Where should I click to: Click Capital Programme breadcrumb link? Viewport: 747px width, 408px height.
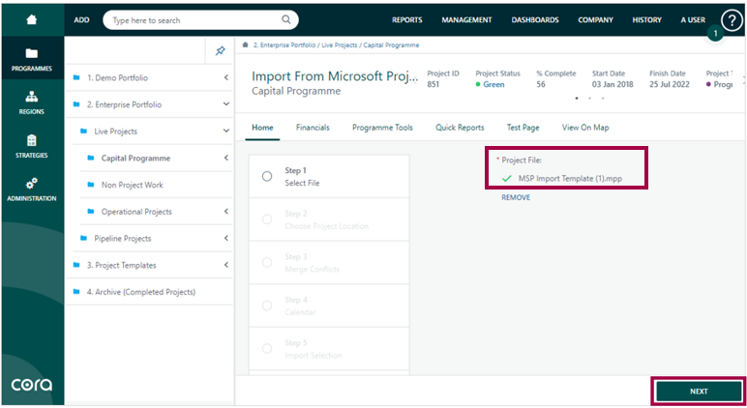click(391, 44)
